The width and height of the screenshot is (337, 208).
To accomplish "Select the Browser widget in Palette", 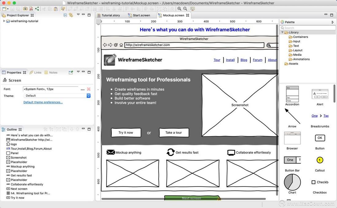I will click(292, 141).
